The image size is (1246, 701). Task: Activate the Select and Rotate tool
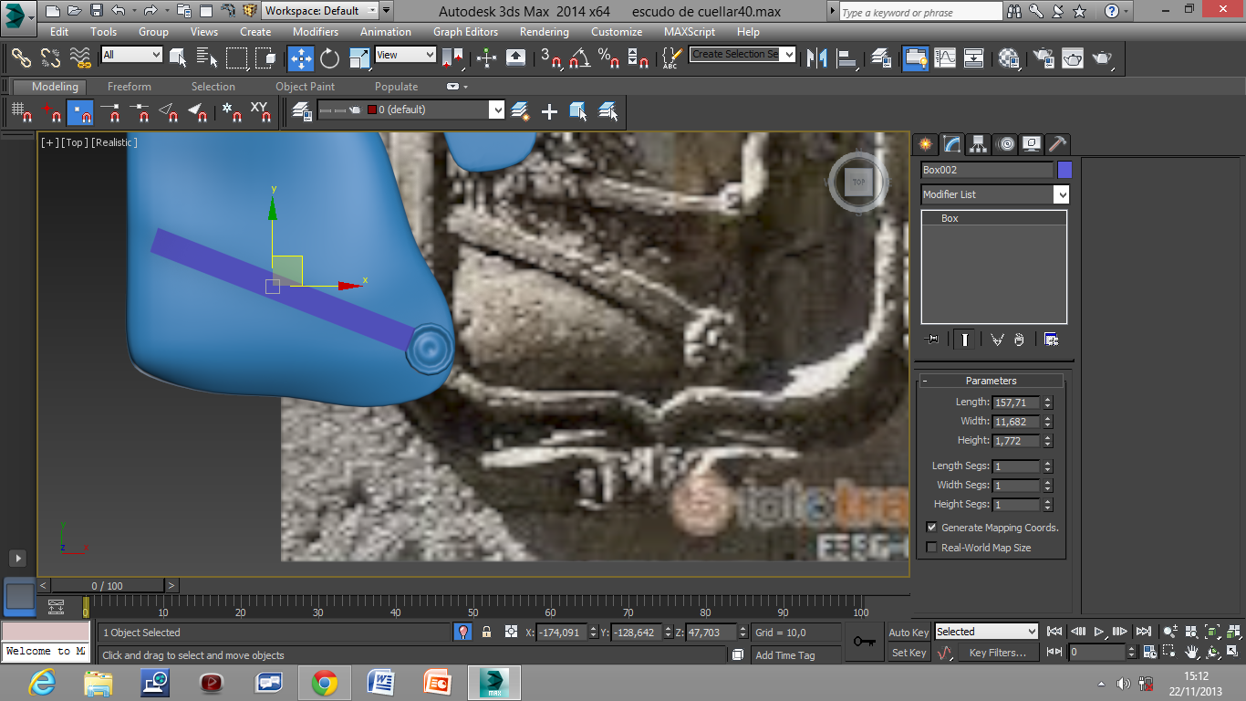pos(329,58)
